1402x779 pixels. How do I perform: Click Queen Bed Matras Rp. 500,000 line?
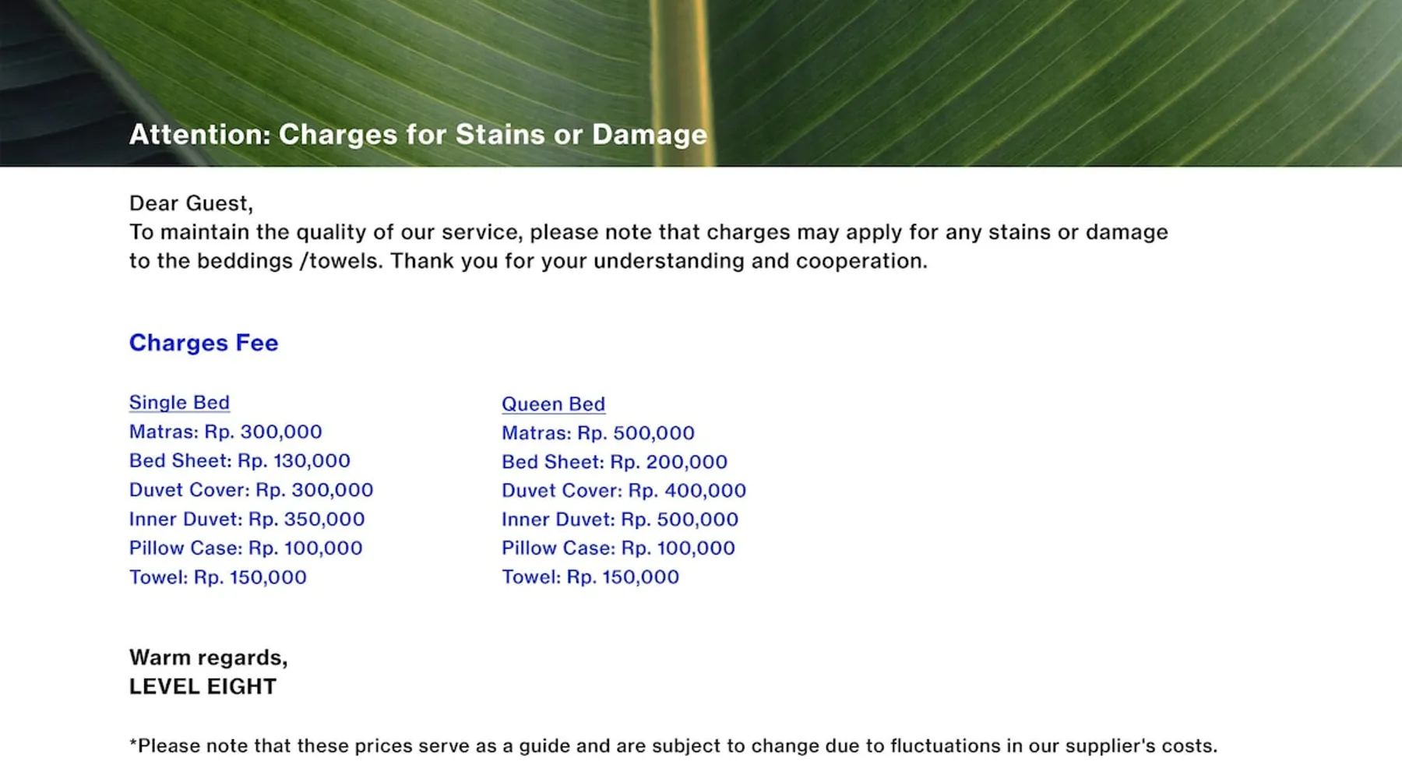(x=597, y=433)
